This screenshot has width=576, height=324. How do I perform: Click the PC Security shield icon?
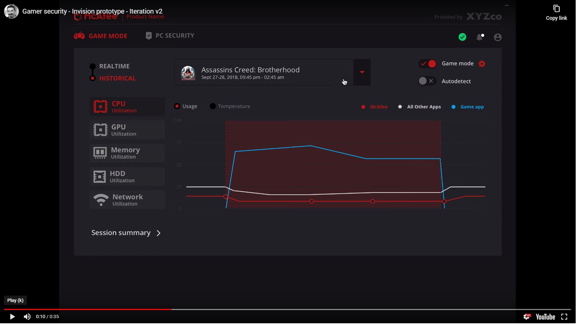pos(149,36)
